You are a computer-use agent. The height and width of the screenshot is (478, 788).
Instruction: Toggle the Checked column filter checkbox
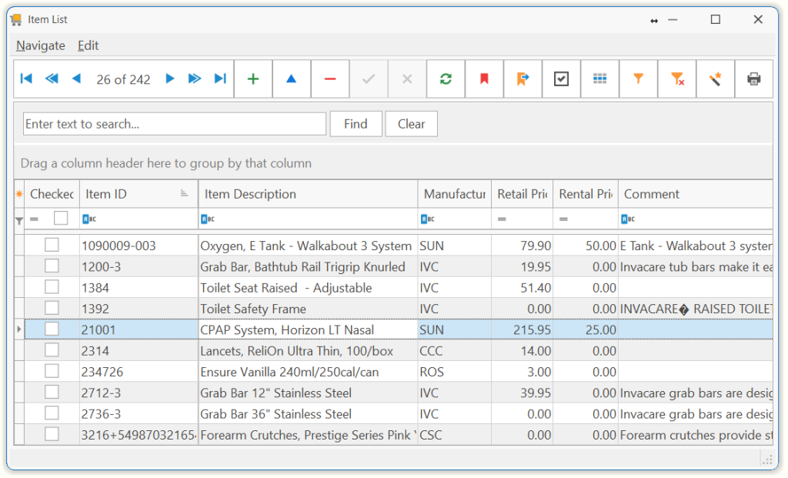[61, 219]
